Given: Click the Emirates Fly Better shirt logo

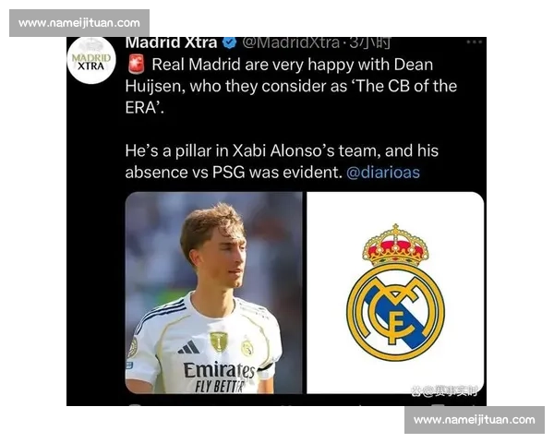Looking at the screenshot, I should [x=219, y=377].
